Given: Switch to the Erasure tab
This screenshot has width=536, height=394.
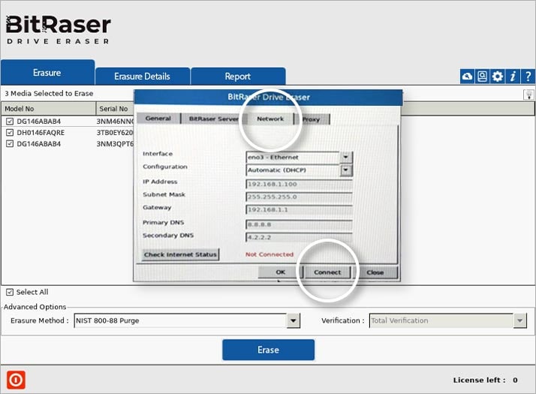Looking at the screenshot, I should [47, 73].
